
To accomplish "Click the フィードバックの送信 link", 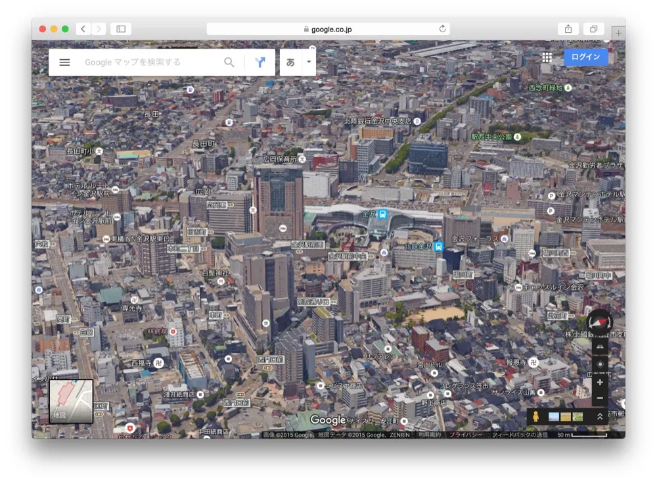I will (x=518, y=435).
